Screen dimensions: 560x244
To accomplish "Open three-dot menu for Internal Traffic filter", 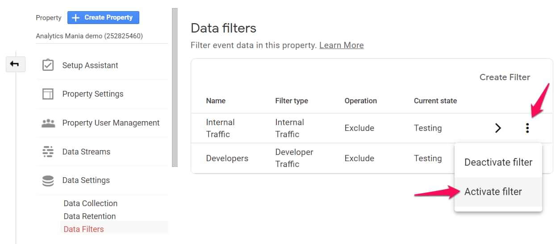I will point(527,128).
